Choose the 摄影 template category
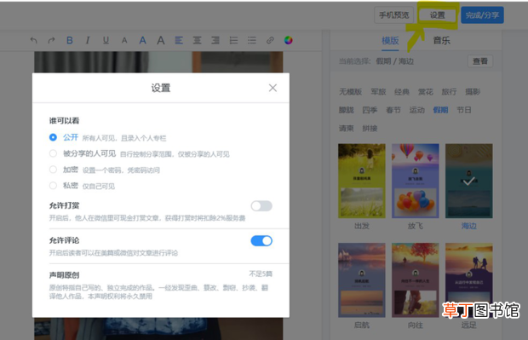This screenshot has height=340, width=528. point(473,92)
